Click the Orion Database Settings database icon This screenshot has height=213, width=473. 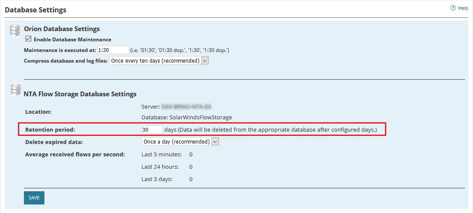[x=15, y=31]
